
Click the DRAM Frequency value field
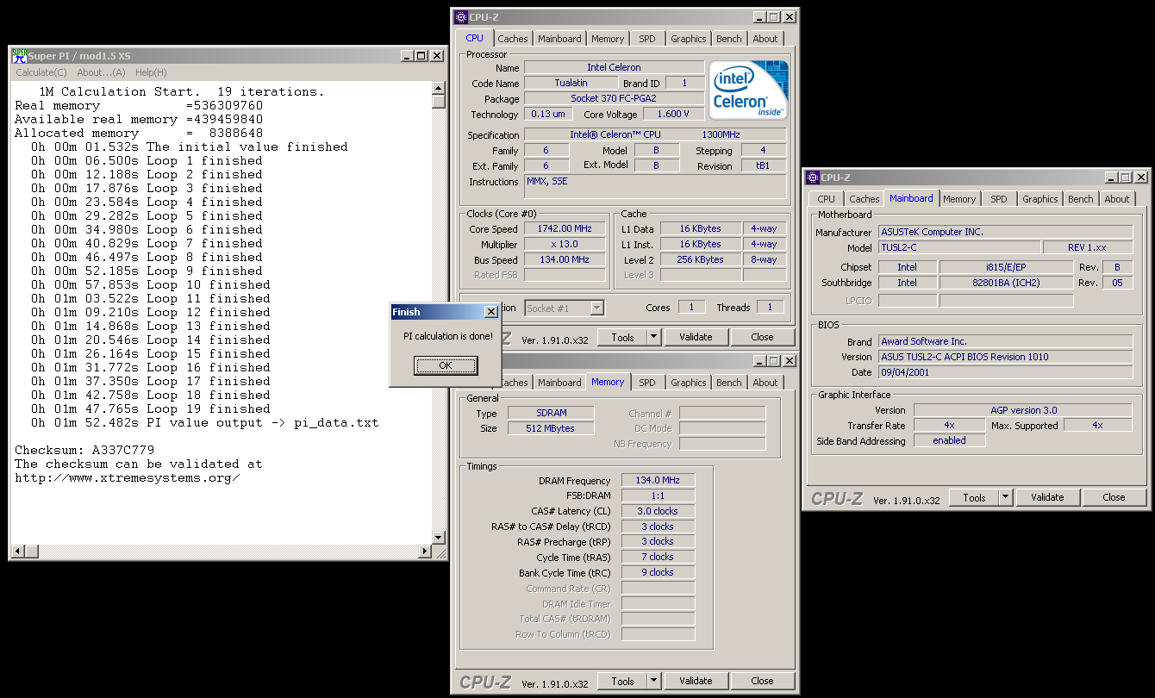[659, 481]
